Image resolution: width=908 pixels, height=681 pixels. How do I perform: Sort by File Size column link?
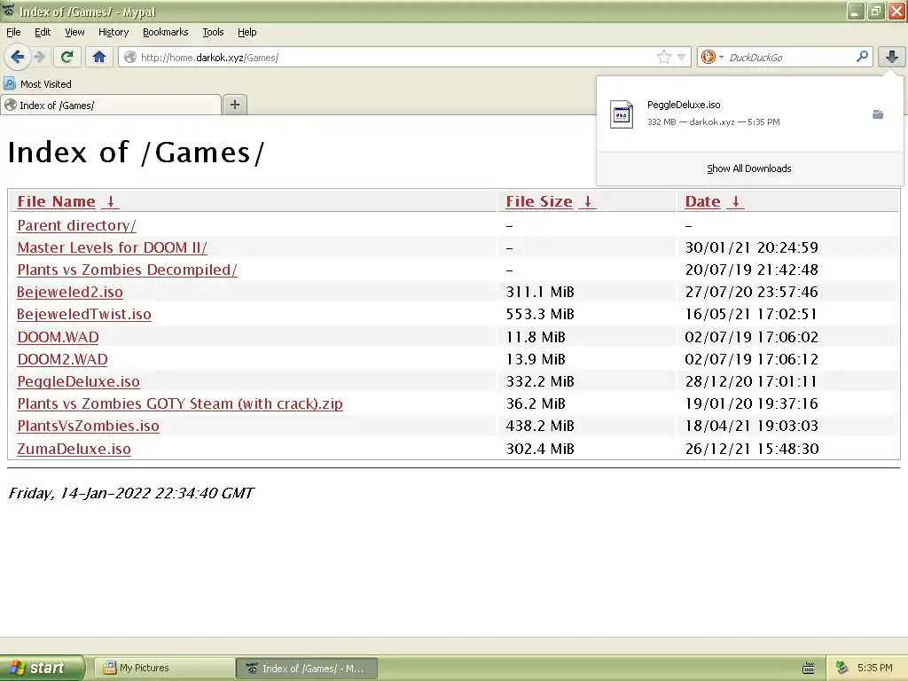pos(538,201)
